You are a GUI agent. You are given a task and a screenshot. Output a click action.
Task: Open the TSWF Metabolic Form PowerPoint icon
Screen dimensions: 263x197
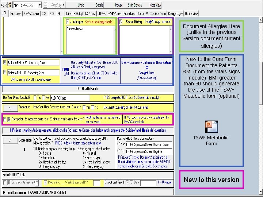point(211,127)
